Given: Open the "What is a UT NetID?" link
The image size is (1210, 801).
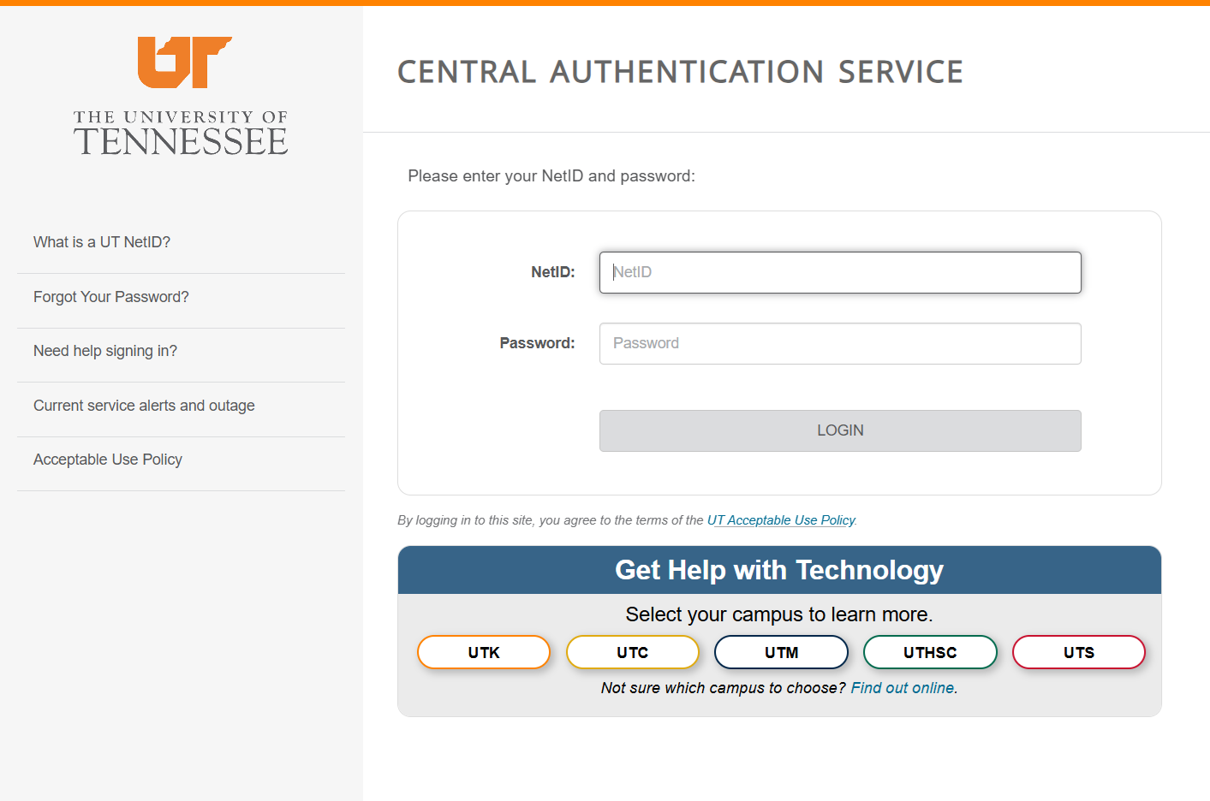Looking at the screenshot, I should (102, 242).
